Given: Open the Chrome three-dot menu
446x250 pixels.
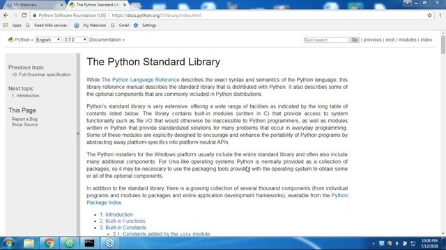Looking at the screenshot, I should (x=440, y=15).
